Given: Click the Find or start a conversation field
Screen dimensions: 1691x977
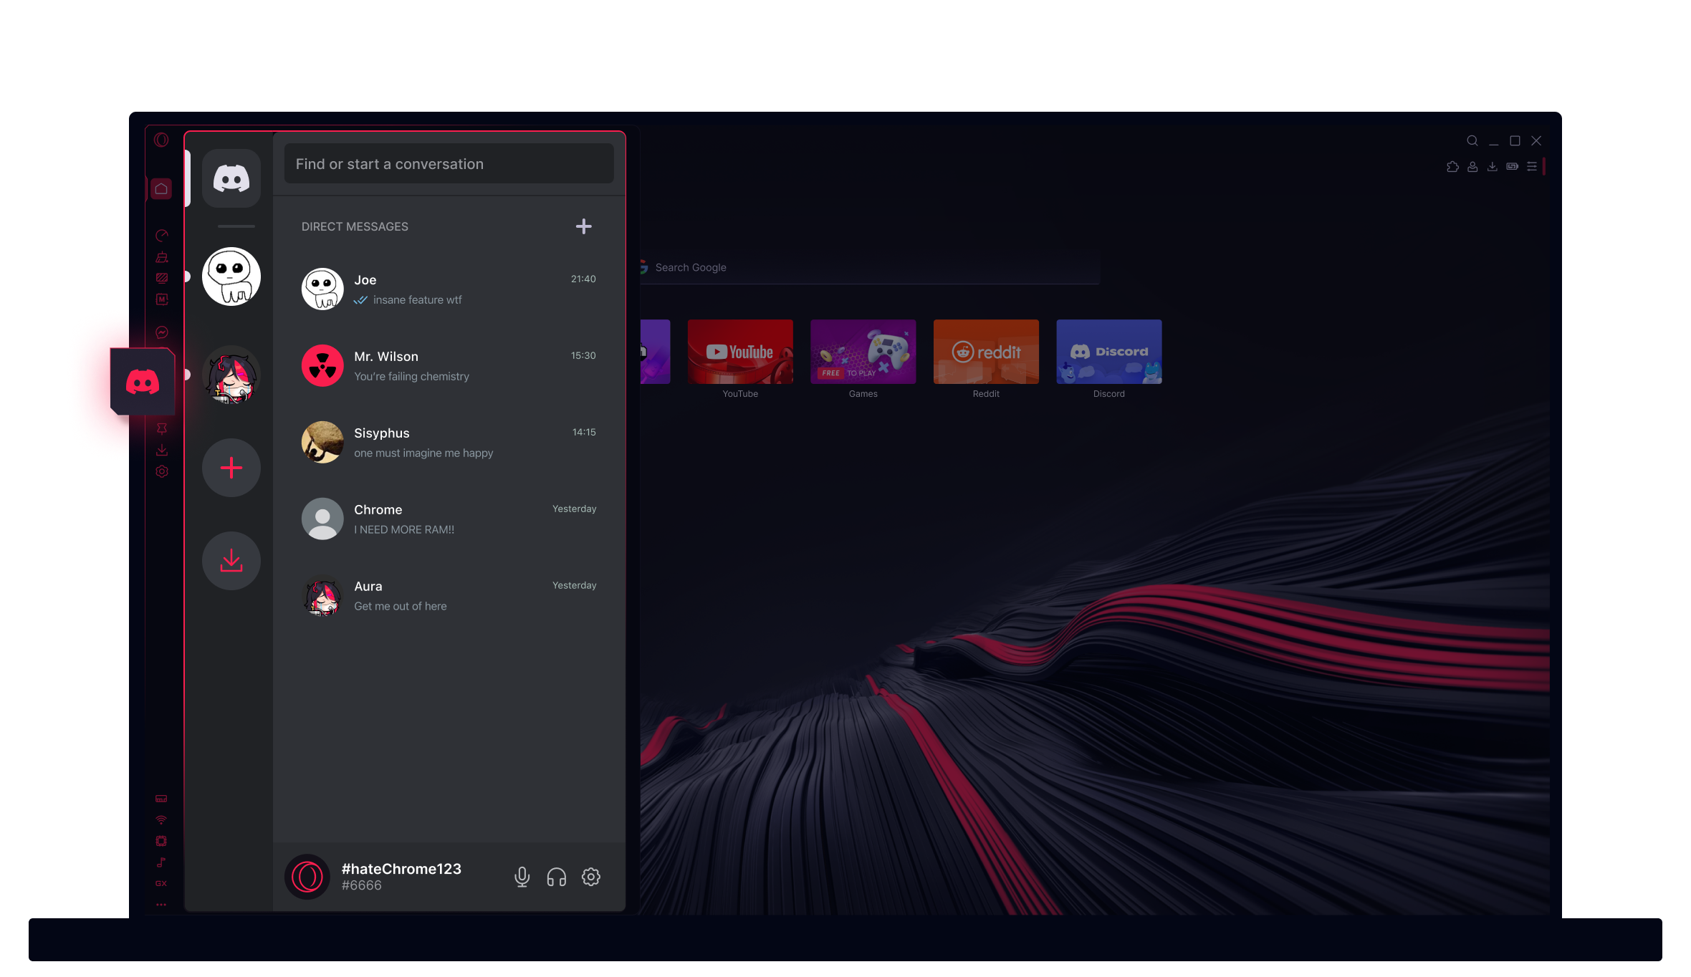Looking at the screenshot, I should pos(449,163).
